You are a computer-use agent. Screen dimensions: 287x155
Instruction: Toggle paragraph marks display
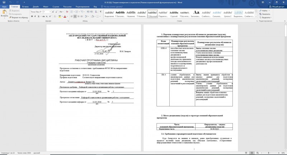coord(101,12)
